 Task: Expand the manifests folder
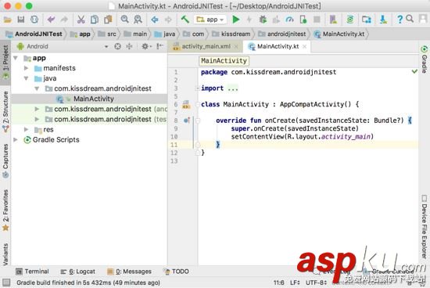pyautogui.click(x=27, y=68)
